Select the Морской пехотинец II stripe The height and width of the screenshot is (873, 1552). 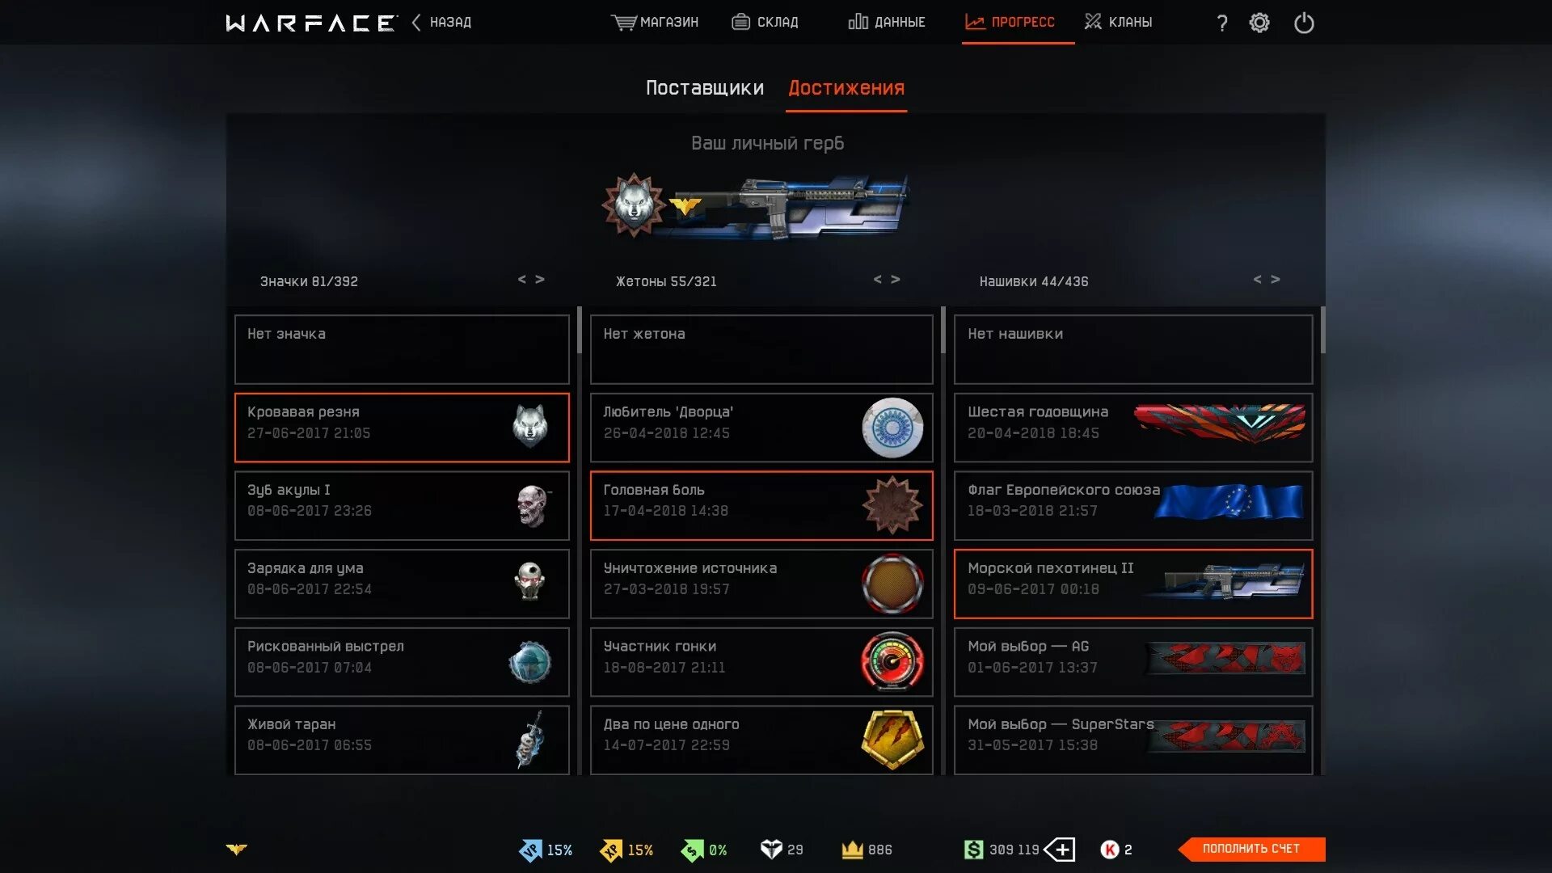(x=1133, y=584)
